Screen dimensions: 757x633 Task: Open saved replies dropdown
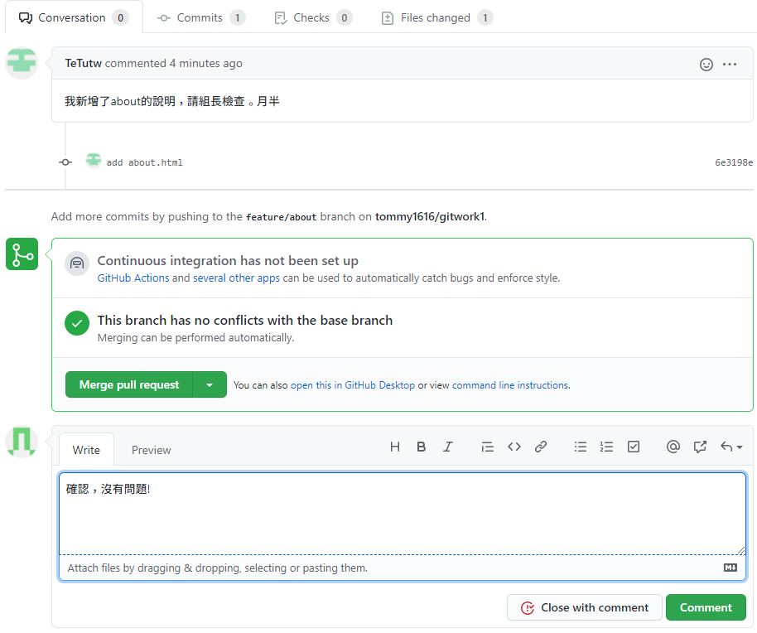tap(731, 447)
